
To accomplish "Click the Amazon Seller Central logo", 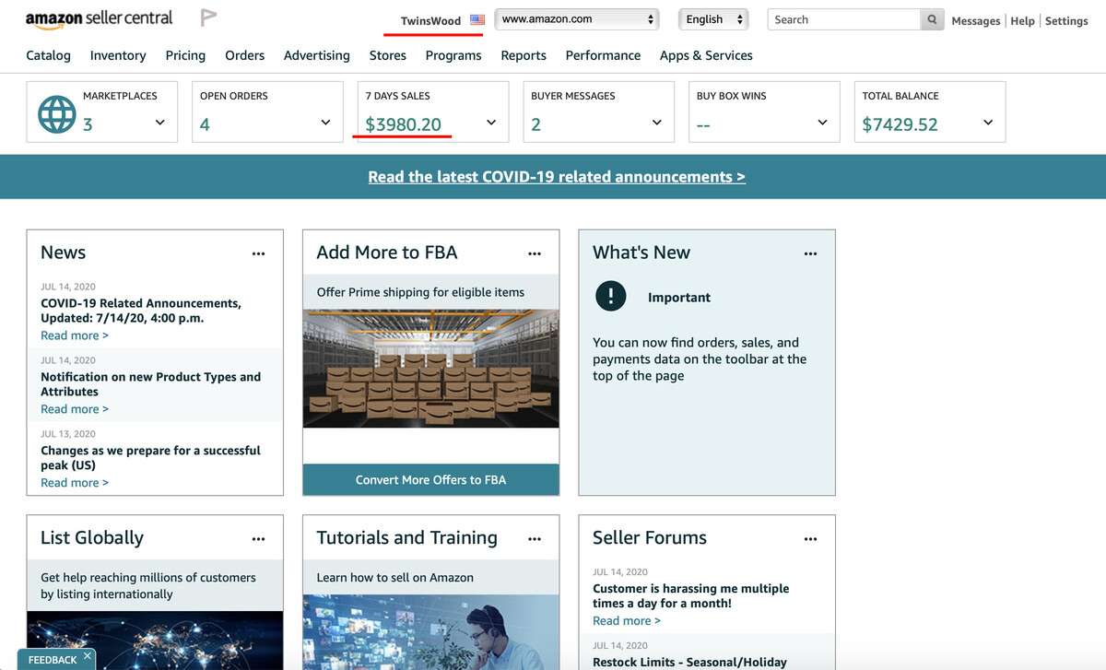I will click(99, 18).
